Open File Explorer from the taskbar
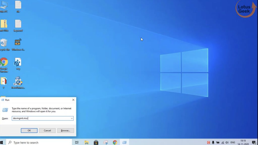This screenshot has width=258, height=145. pyautogui.click(x=86, y=142)
